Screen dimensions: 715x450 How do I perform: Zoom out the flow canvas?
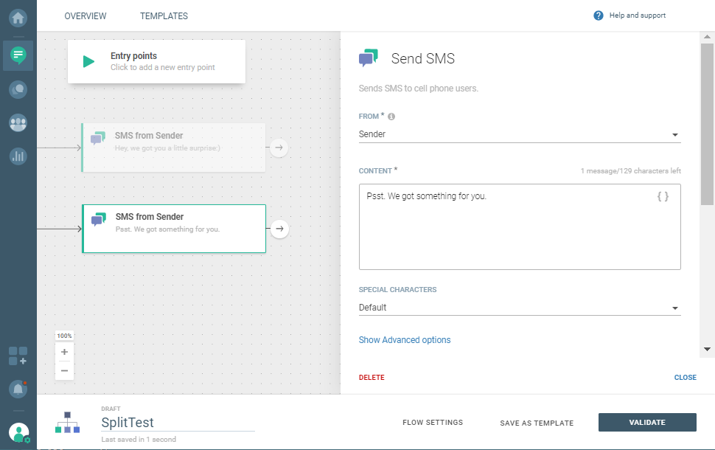pos(64,370)
